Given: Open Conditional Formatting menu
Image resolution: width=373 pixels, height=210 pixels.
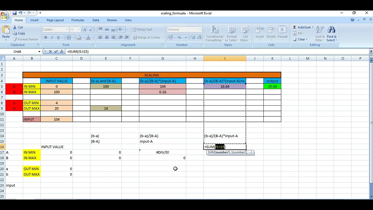Looking at the screenshot, I should pyautogui.click(x=215, y=34).
